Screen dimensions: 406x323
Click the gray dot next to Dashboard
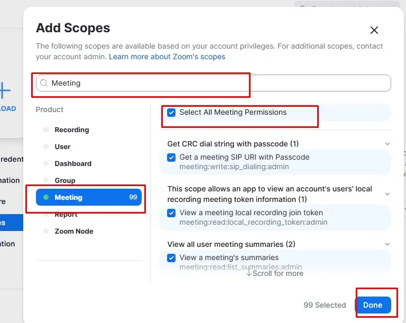point(46,163)
